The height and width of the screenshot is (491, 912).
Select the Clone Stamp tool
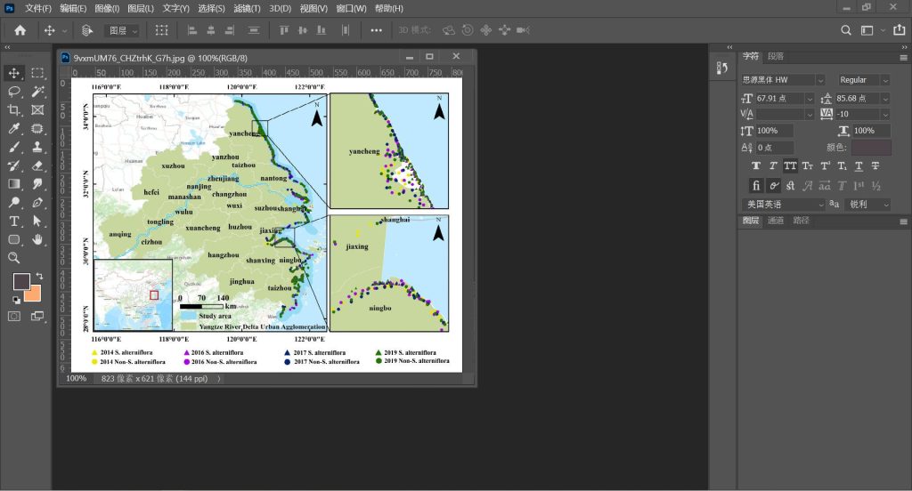coord(37,147)
